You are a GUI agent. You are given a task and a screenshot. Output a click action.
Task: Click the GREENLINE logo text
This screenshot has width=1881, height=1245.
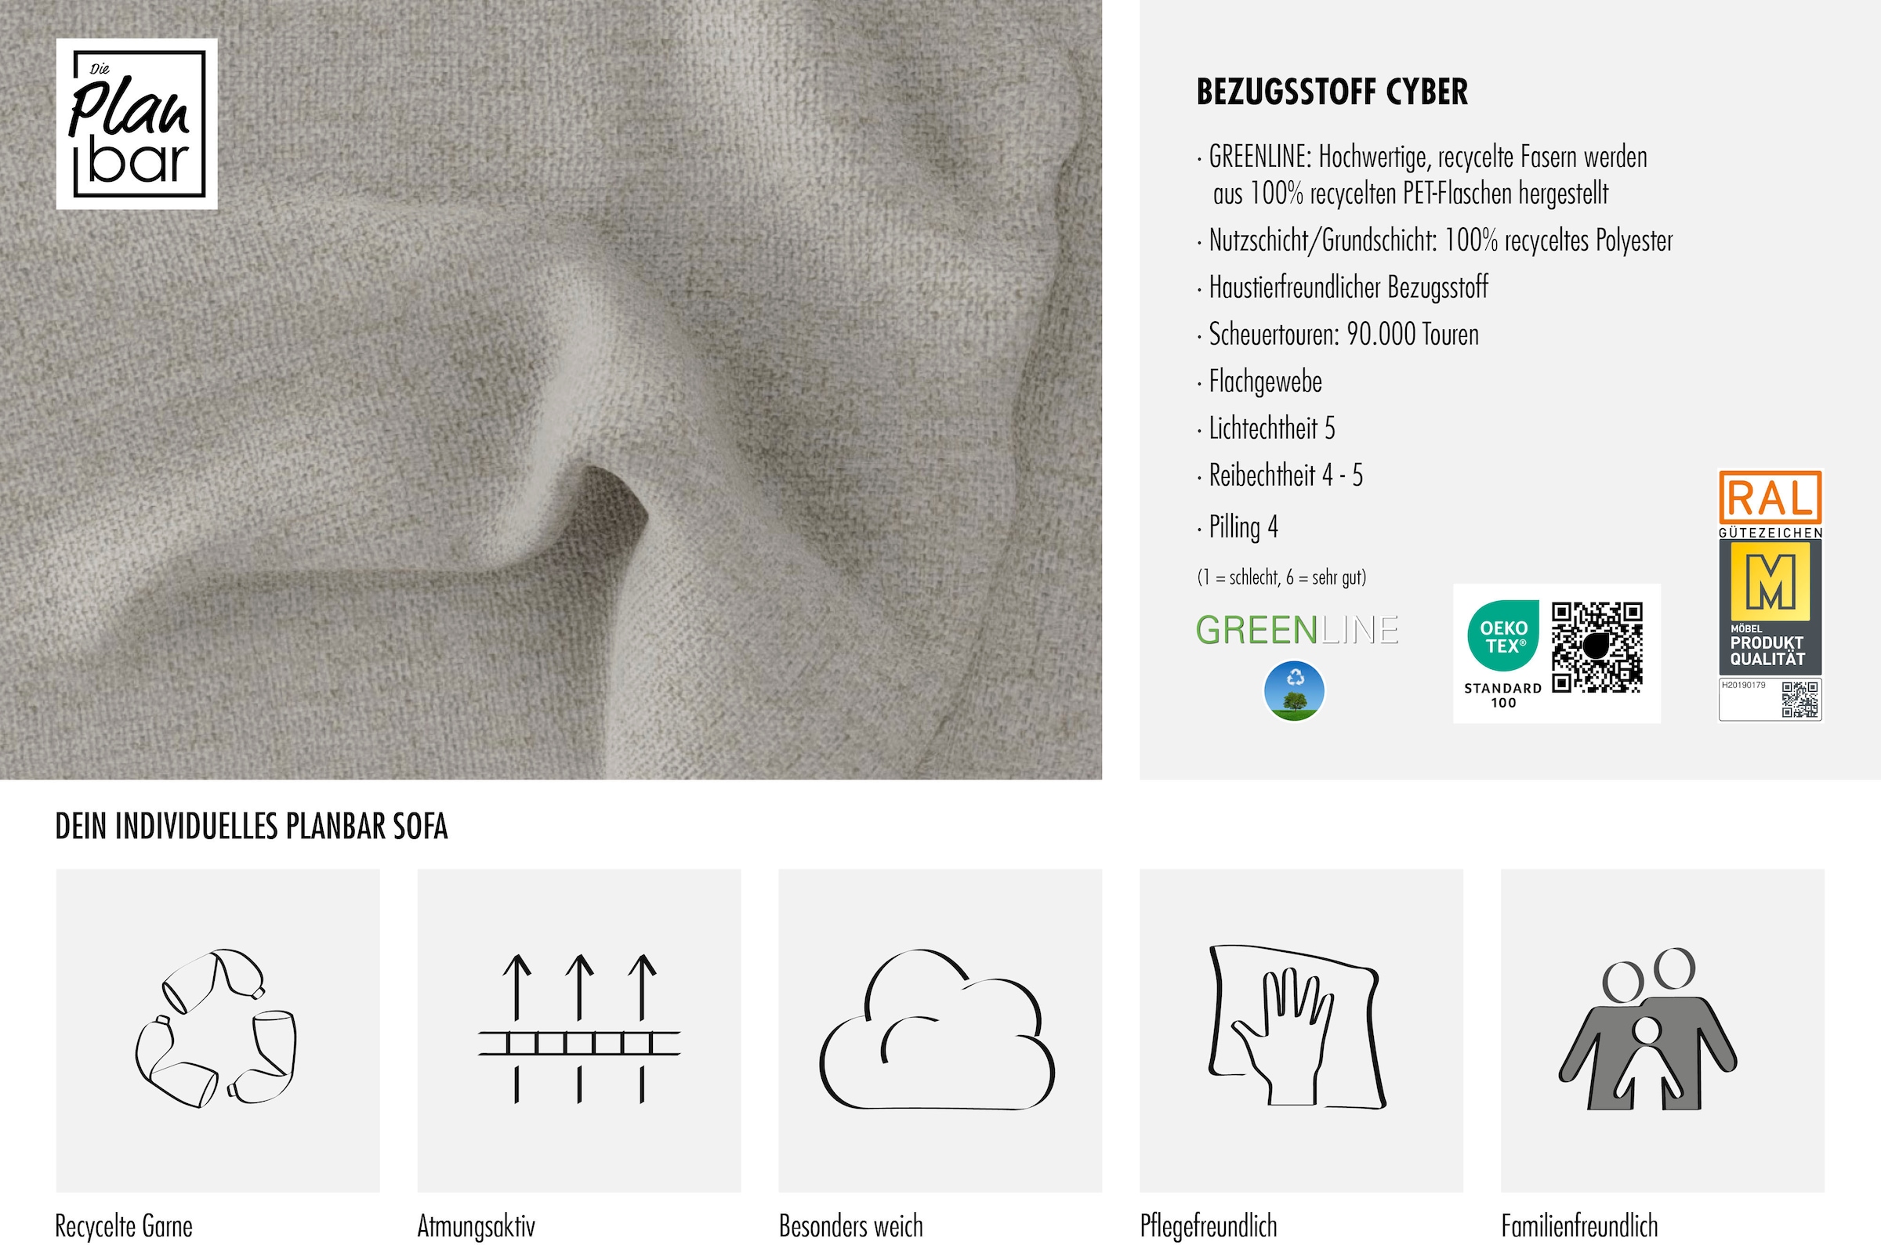(x=1296, y=631)
